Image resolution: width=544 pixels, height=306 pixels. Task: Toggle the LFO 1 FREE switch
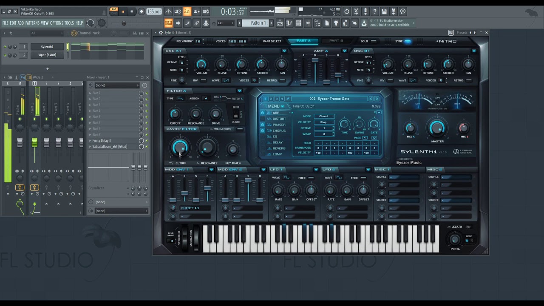[x=311, y=178]
